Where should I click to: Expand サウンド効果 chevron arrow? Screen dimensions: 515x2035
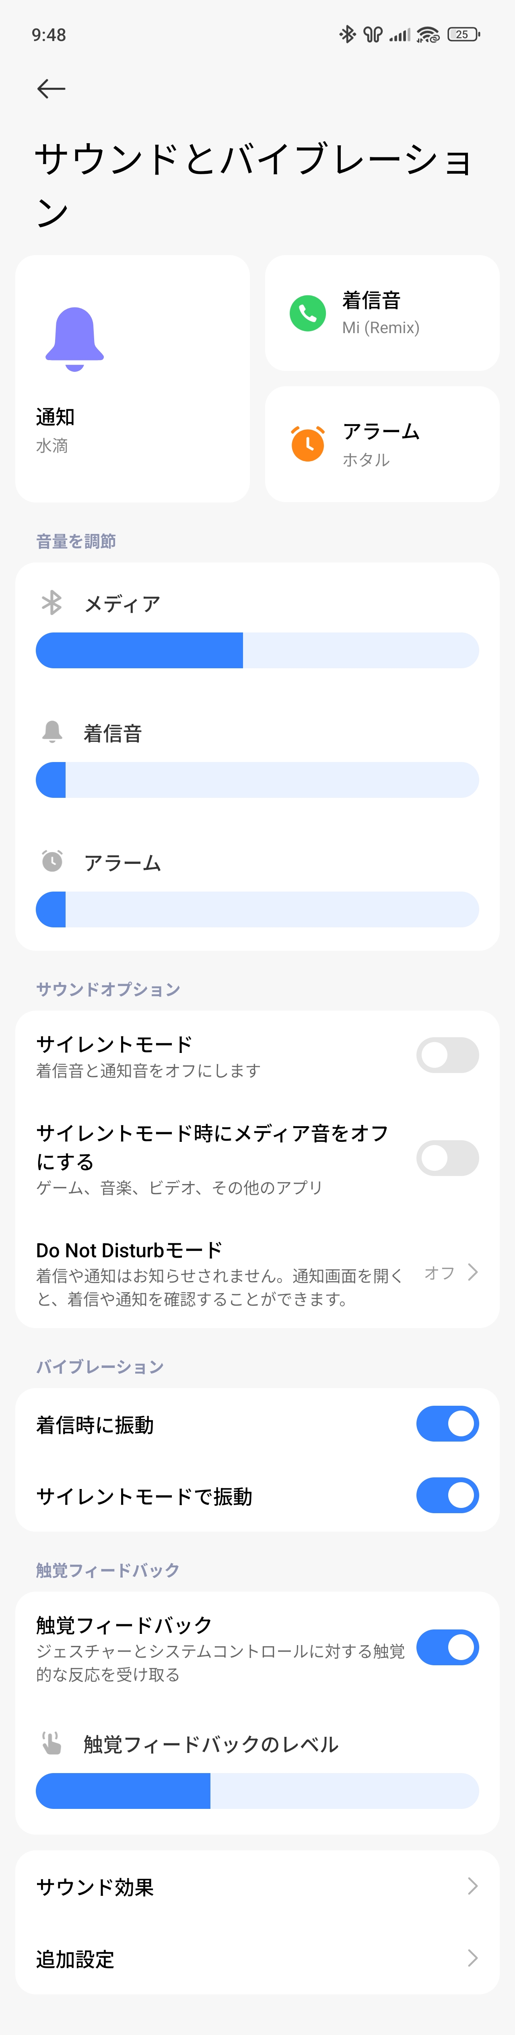(x=472, y=1887)
